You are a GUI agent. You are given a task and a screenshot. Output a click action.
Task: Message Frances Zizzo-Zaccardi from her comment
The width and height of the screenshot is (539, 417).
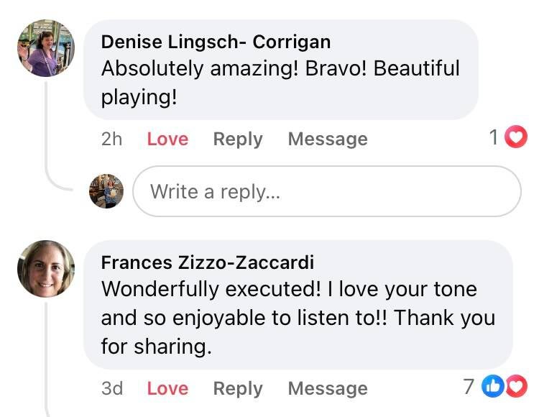coord(327,388)
